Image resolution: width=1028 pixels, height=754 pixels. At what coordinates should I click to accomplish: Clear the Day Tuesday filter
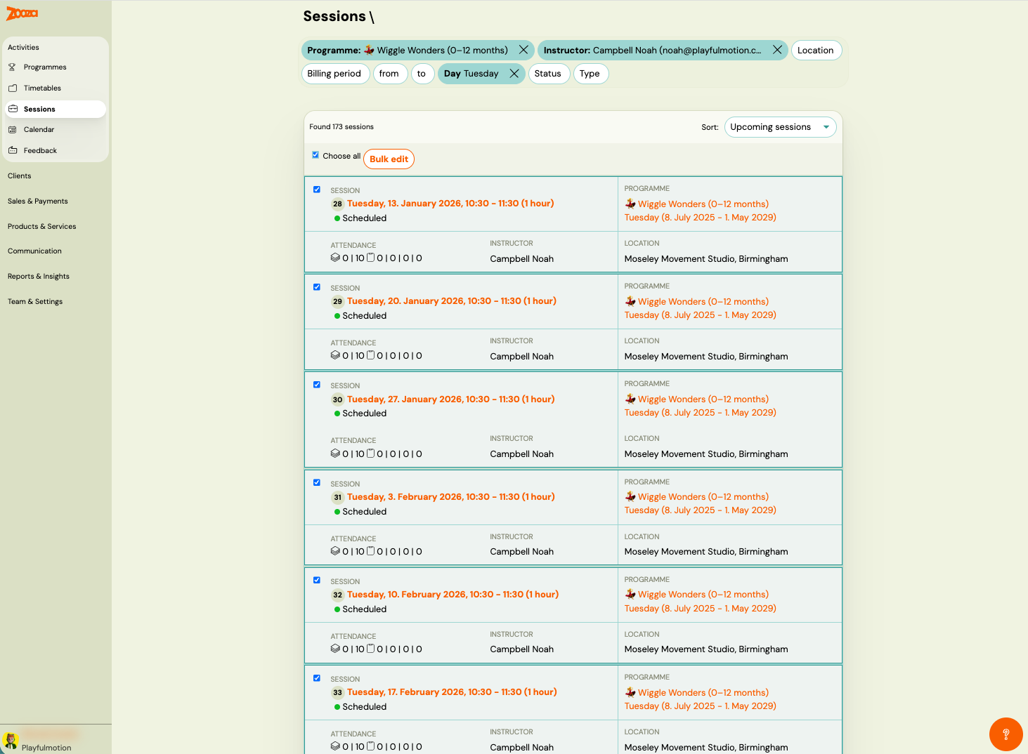click(514, 74)
